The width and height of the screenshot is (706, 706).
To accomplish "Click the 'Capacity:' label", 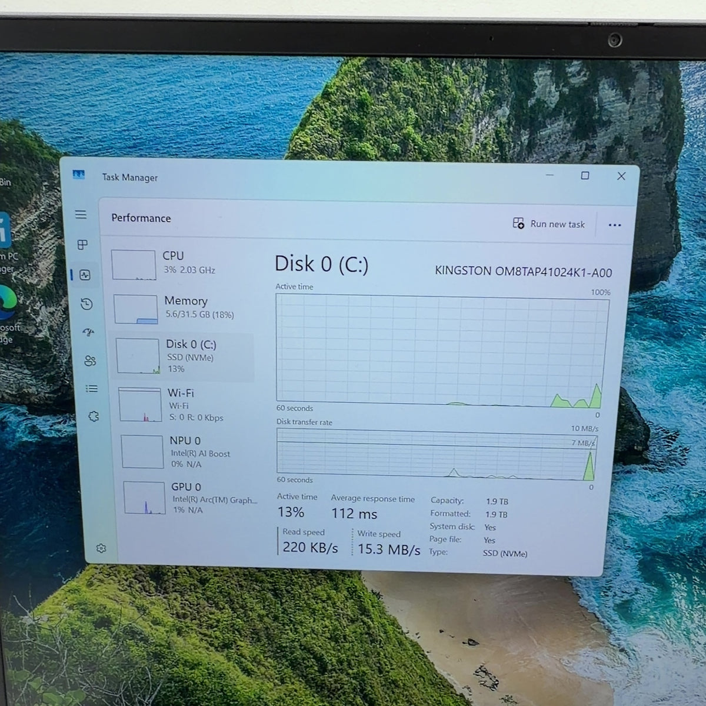I will coord(447,501).
